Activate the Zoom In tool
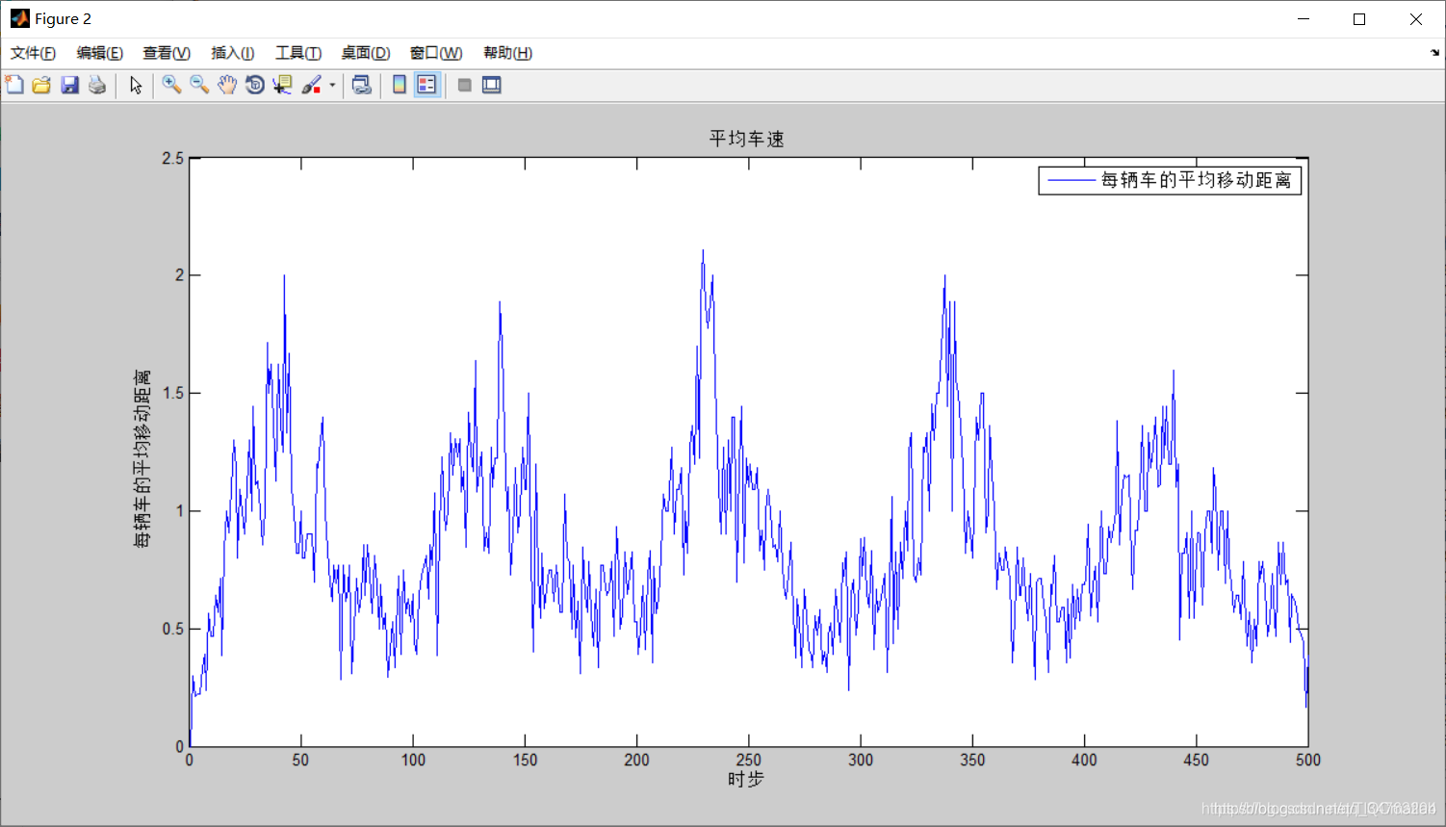Screen dimensions: 1446x827 coord(171,85)
